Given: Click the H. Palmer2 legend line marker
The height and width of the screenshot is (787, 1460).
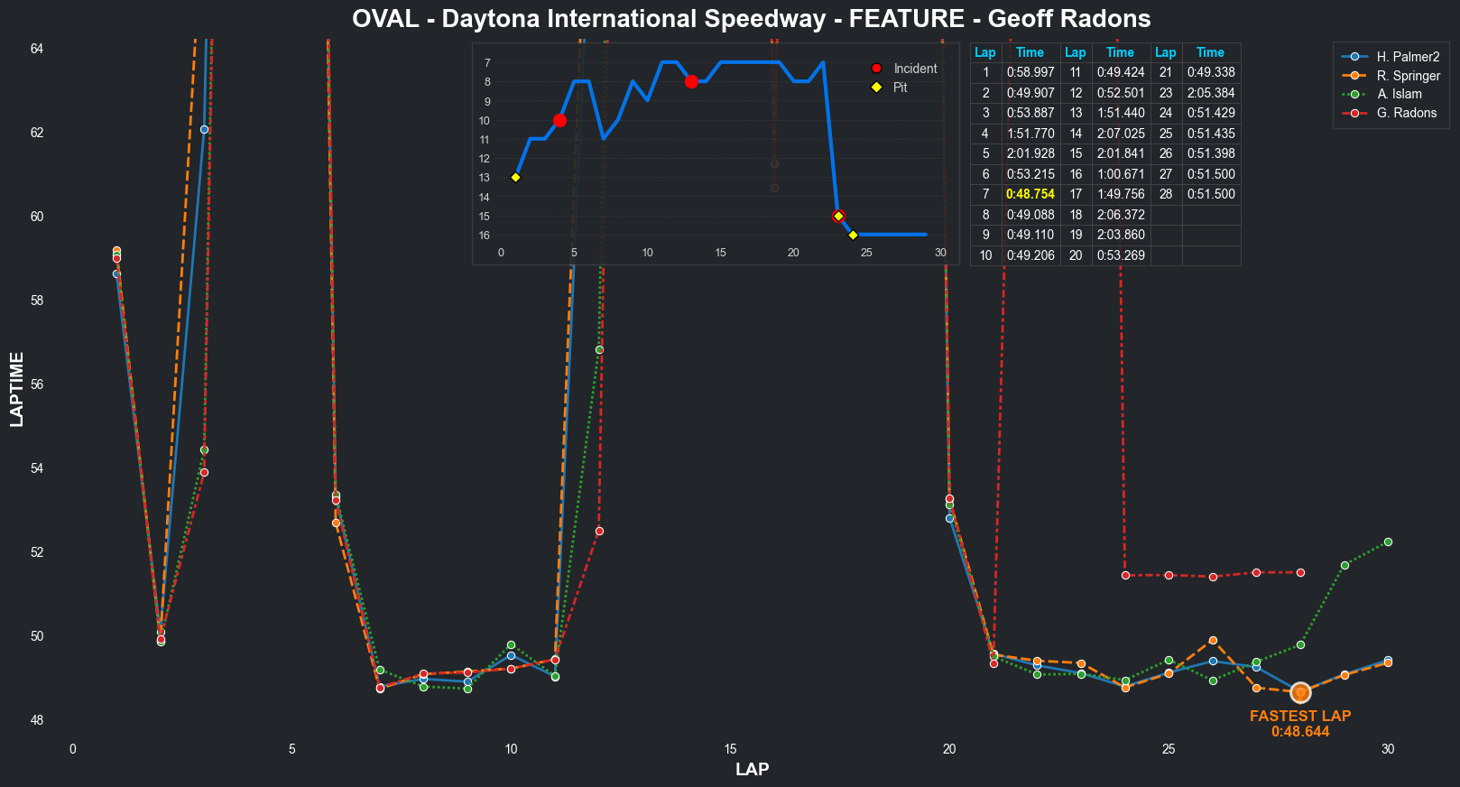Looking at the screenshot, I should tap(1354, 57).
